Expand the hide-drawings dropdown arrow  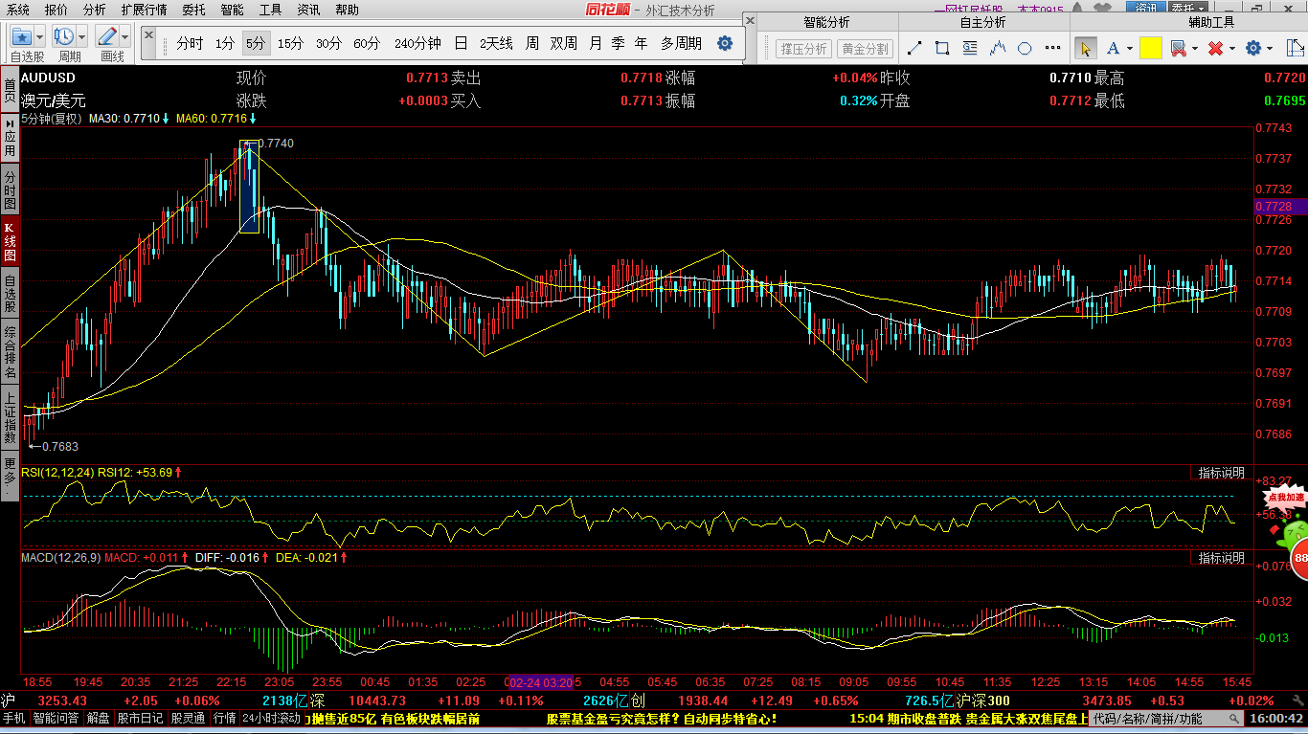tap(1195, 48)
